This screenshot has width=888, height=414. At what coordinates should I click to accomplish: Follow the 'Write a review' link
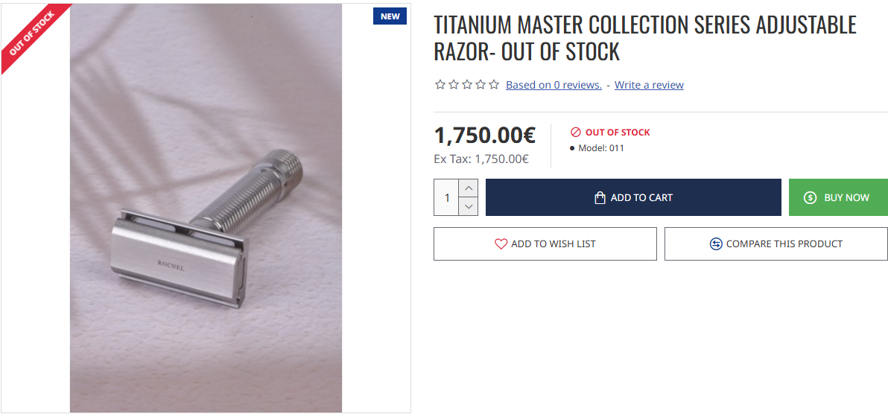click(x=649, y=85)
